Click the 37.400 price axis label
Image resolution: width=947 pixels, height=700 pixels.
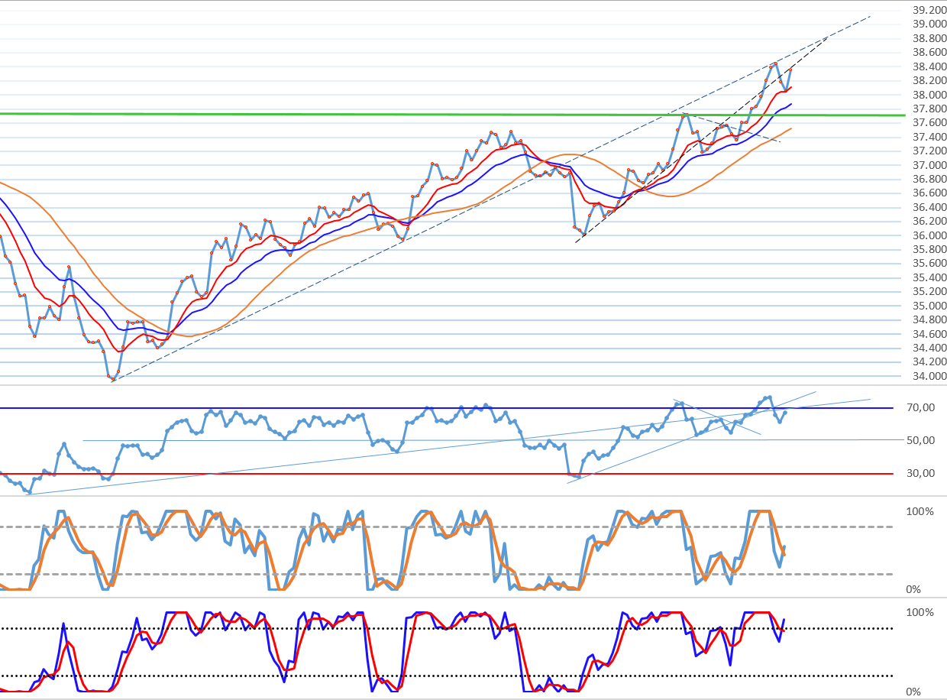[930, 137]
